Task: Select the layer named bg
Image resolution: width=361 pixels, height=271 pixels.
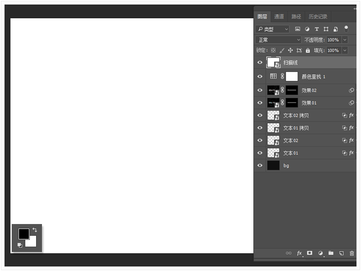Action: (x=305, y=165)
